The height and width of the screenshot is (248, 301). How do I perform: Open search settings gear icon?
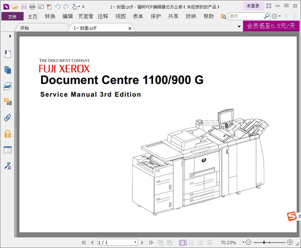point(275,16)
